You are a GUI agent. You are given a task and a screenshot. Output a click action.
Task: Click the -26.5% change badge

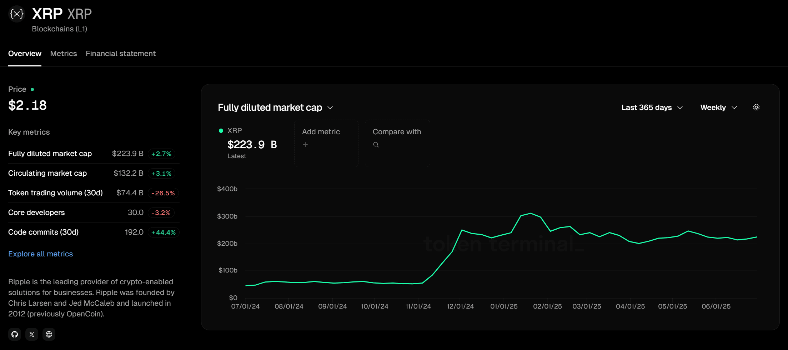163,193
